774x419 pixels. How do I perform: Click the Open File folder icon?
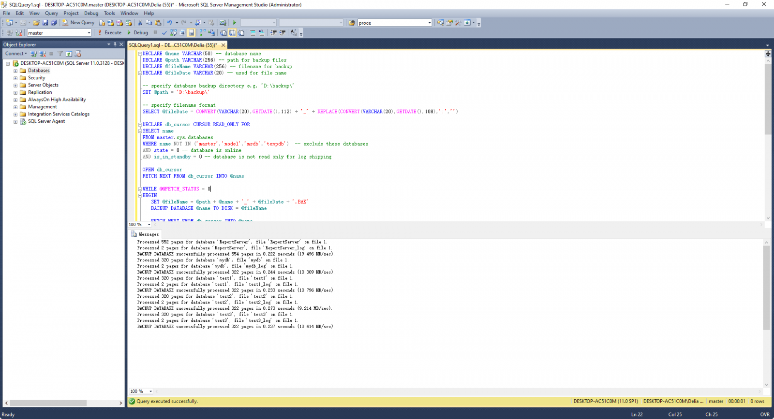(x=36, y=23)
